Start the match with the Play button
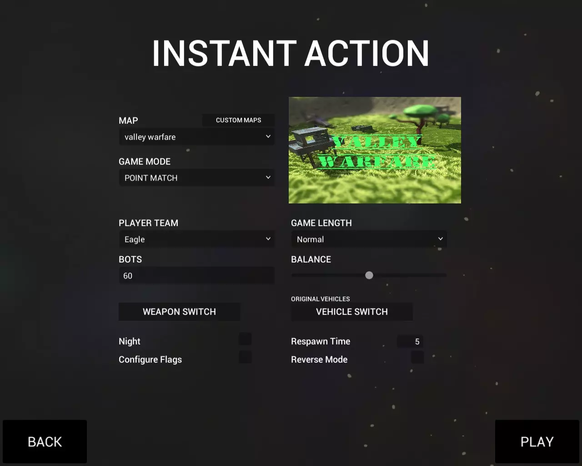Viewport: 582px width, 466px height. point(537,441)
